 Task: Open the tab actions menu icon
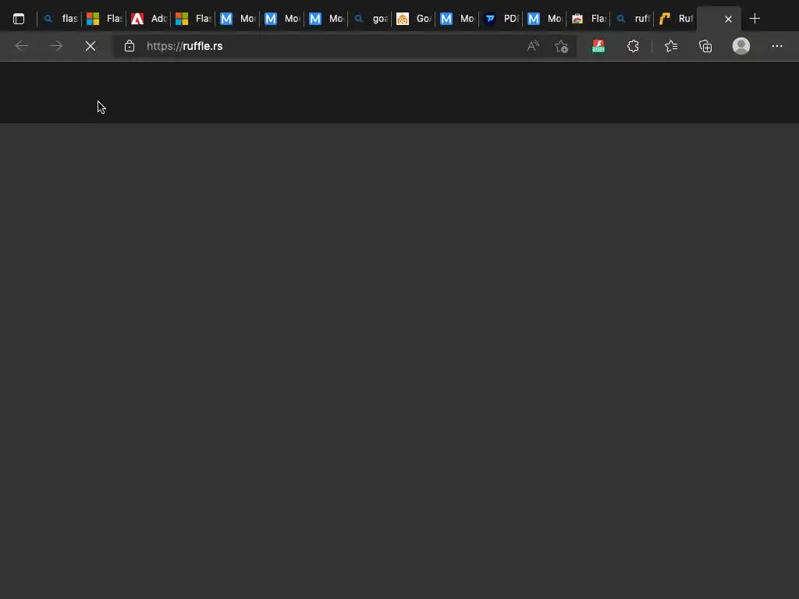coord(19,19)
